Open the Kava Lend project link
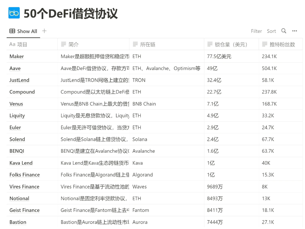Viewport: 305px width, 229px height. coord(21,163)
